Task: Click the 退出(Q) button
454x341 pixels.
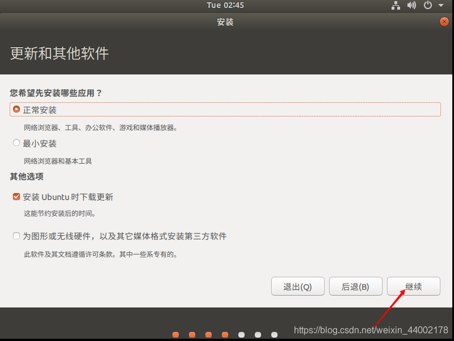Action: [297, 286]
